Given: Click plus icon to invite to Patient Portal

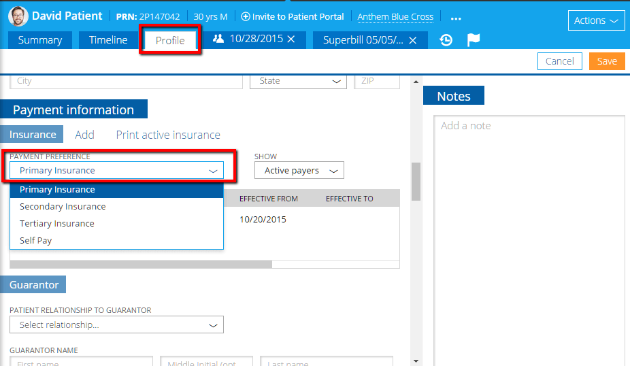Looking at the screenshot, I should pos(246,16).
